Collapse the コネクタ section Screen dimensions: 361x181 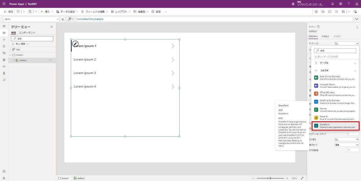pos(316,70)
